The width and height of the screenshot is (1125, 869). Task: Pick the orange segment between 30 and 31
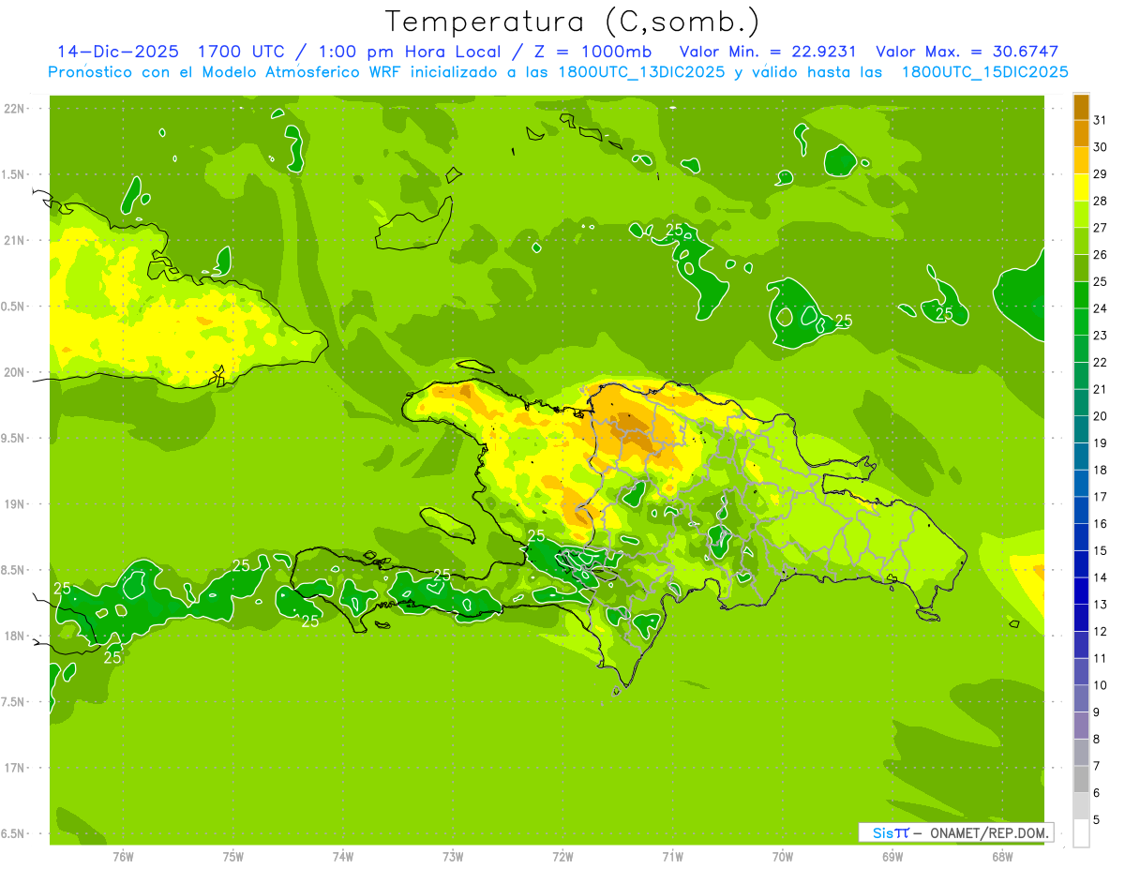click(x=1081, y=134)
